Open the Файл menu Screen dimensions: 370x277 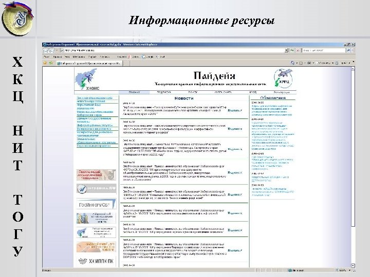47,57
